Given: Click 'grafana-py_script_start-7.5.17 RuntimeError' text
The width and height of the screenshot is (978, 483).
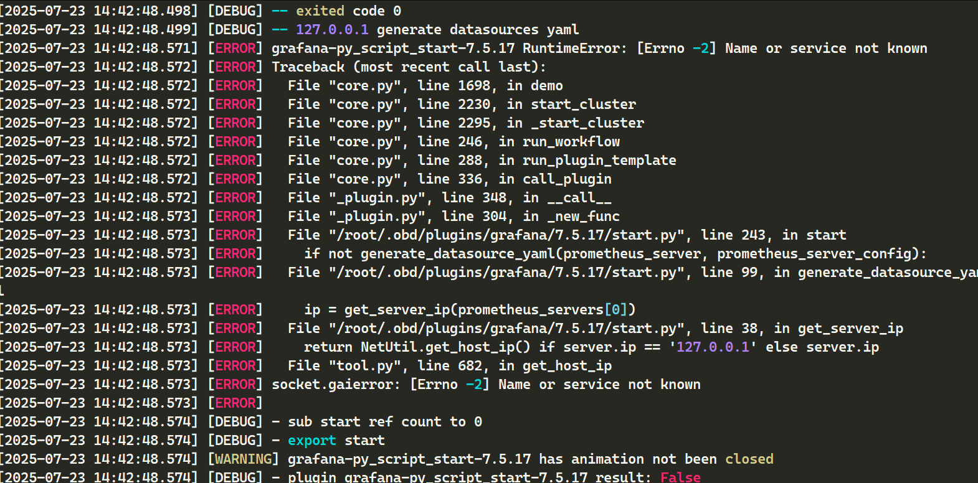Looking at the screenshot, I should coord(449,48).
